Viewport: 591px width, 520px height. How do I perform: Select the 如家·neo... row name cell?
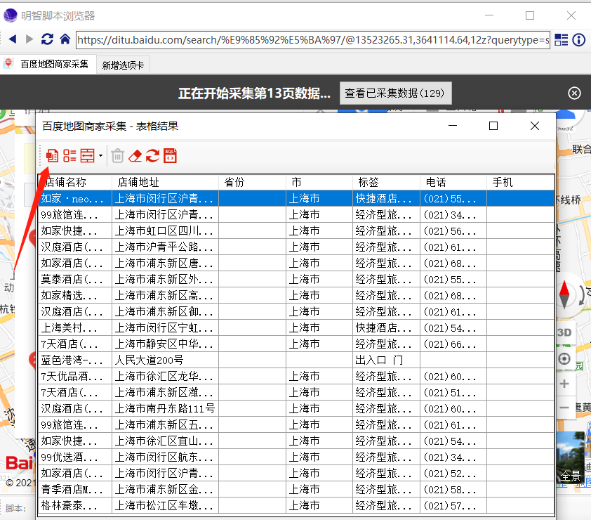[75, 198]
